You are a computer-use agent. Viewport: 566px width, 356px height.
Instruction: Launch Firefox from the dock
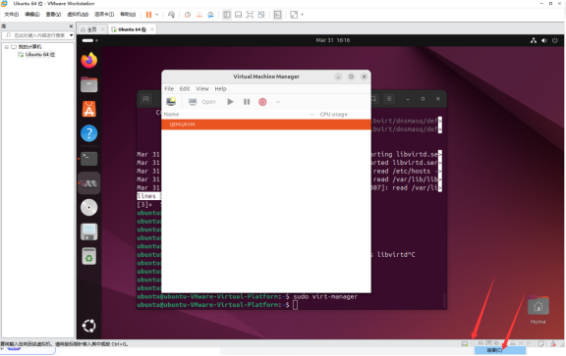click(89, 60)
